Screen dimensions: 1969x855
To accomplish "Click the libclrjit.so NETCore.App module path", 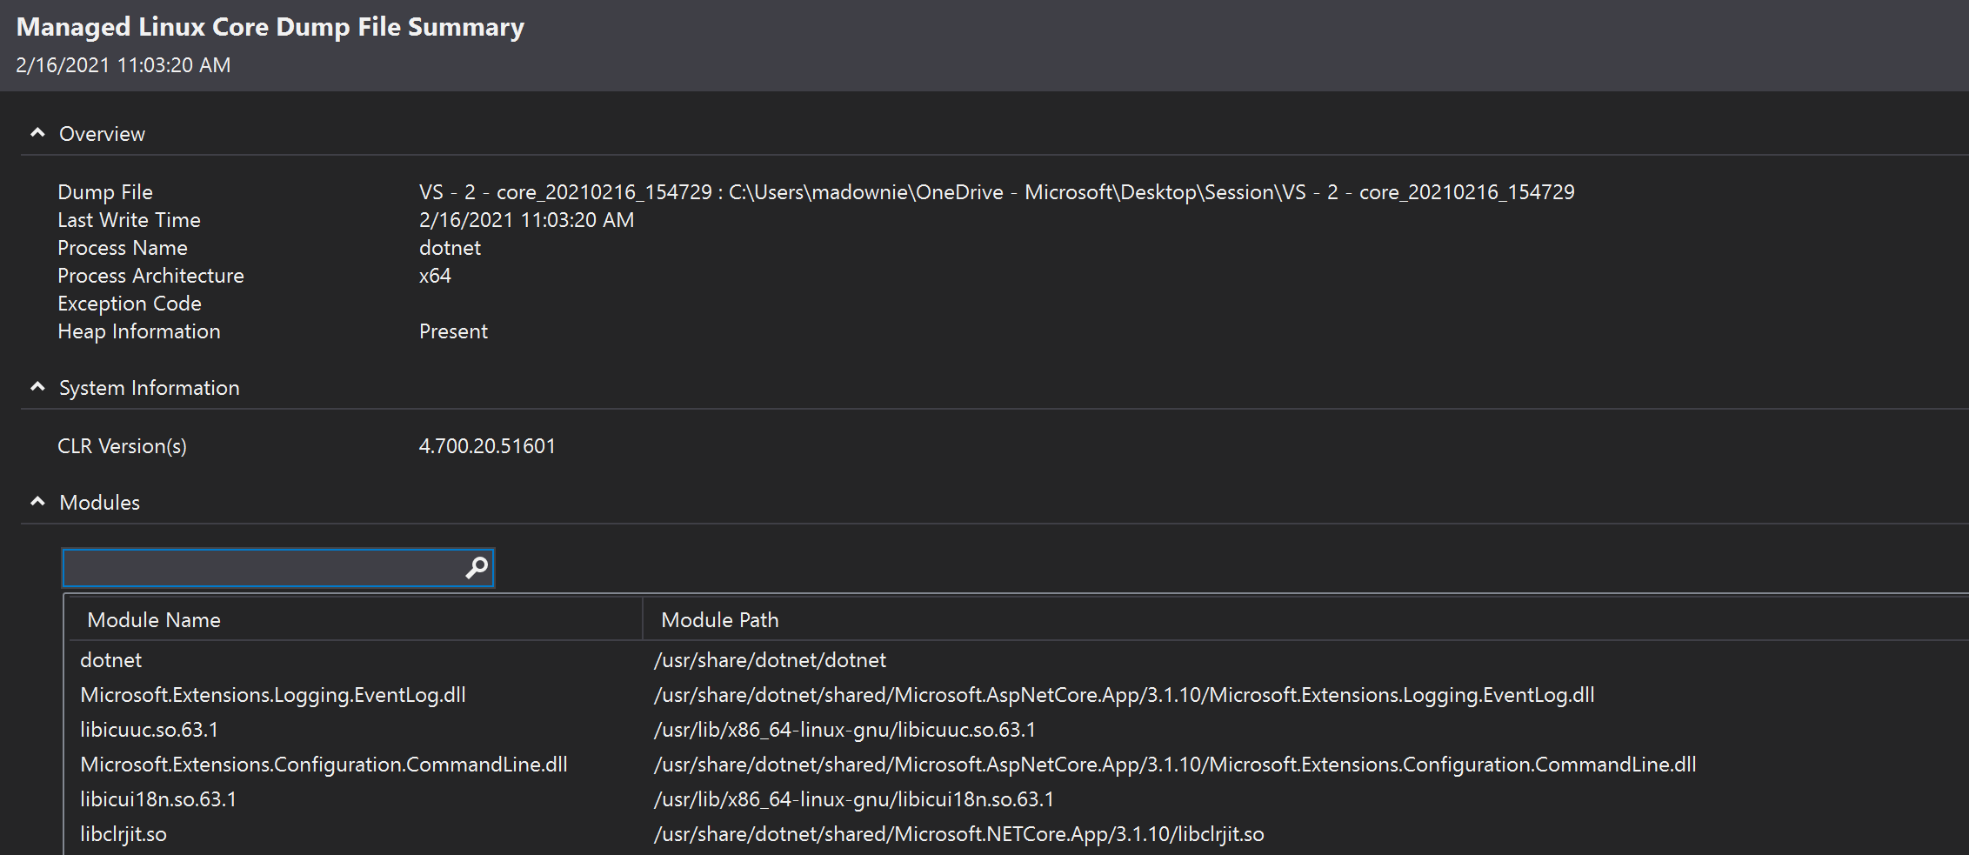I will [959, 834].
